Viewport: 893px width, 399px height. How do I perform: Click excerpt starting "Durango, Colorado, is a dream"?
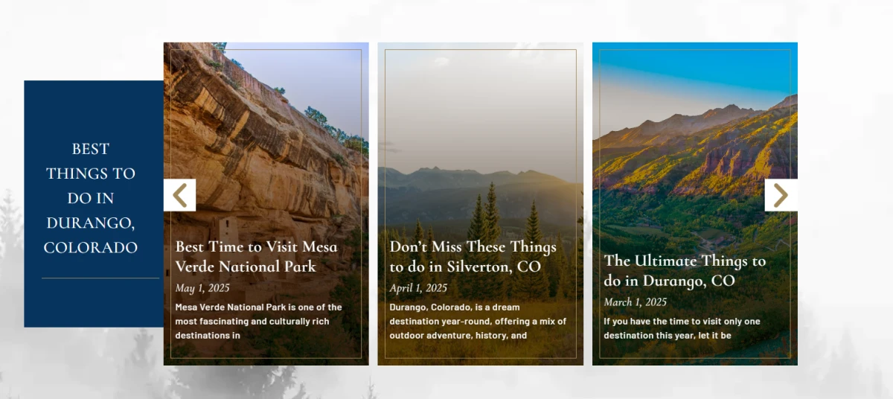[478, 321]
